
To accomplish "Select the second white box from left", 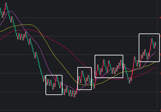I will (84, 78).
